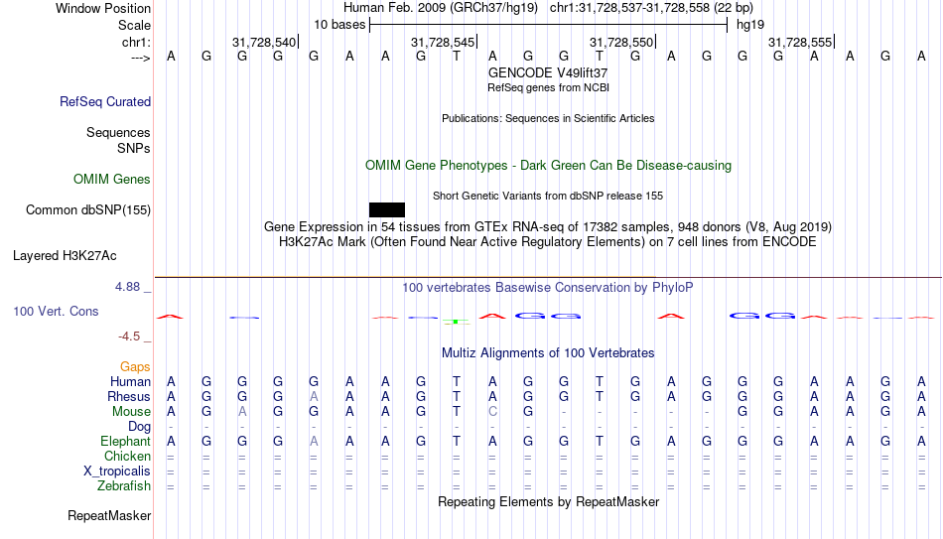Click 'Repeating Elements by RepeatMasker' title
Viewport: 943px width, 539px height.
coord(549,501)
